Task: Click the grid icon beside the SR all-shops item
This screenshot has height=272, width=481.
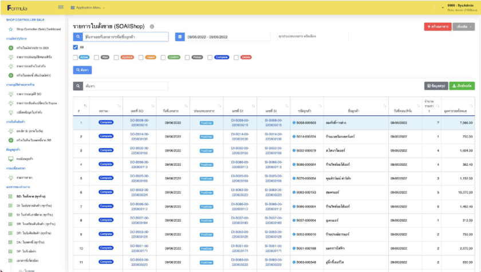Action: [10, 224]
